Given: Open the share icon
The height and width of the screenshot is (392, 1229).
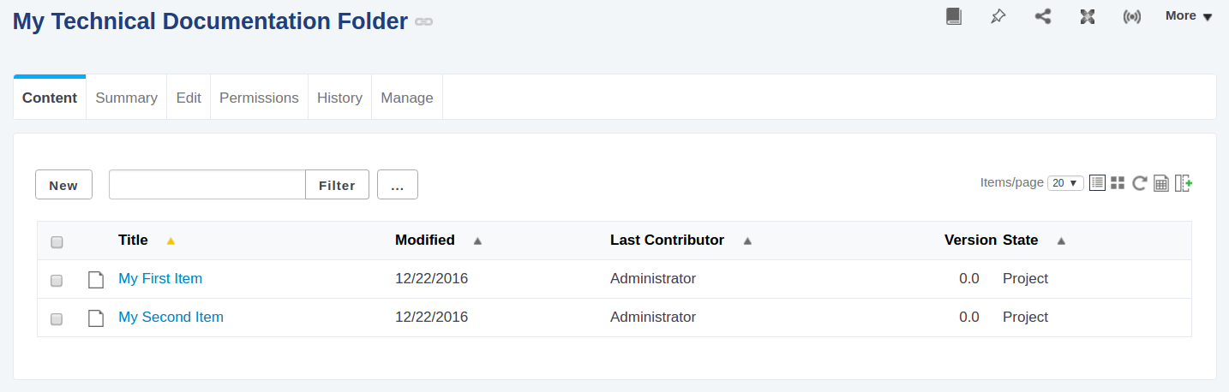Looking at the screenshot, I should pyautogui.click(x=1043, y=16).
